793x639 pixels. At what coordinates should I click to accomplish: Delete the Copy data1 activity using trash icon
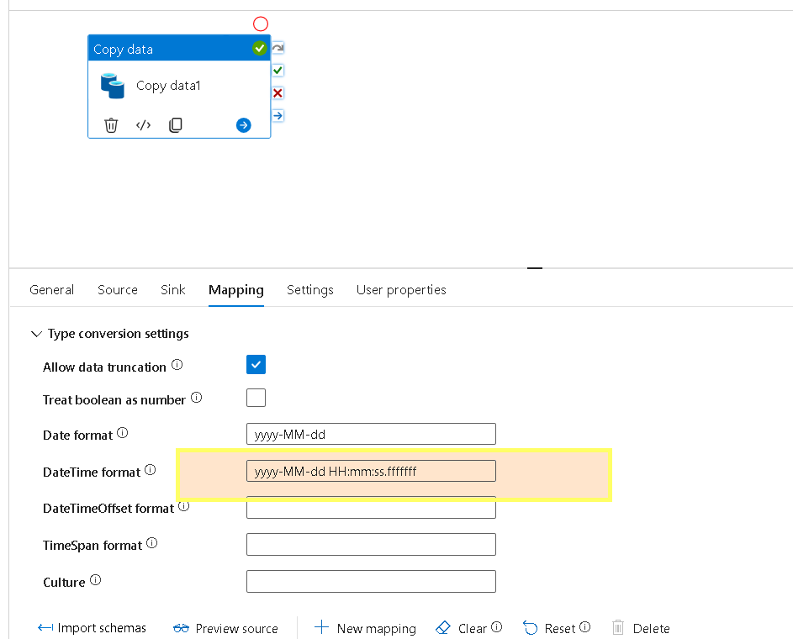tap(111, 125)
